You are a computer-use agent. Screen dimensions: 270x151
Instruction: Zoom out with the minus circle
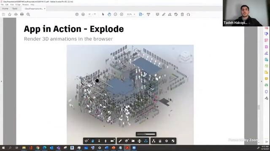click(115, 15)
